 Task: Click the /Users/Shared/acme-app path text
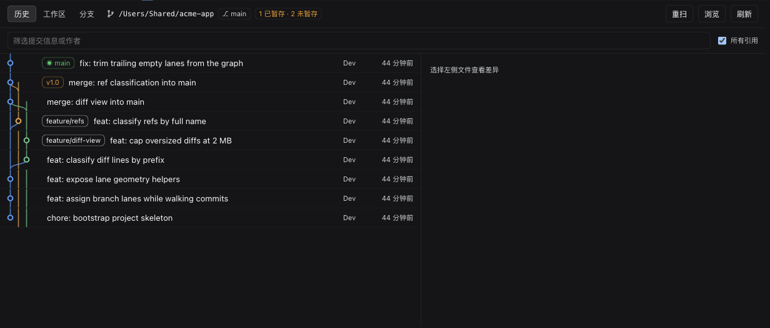click(x=166, y=14)
